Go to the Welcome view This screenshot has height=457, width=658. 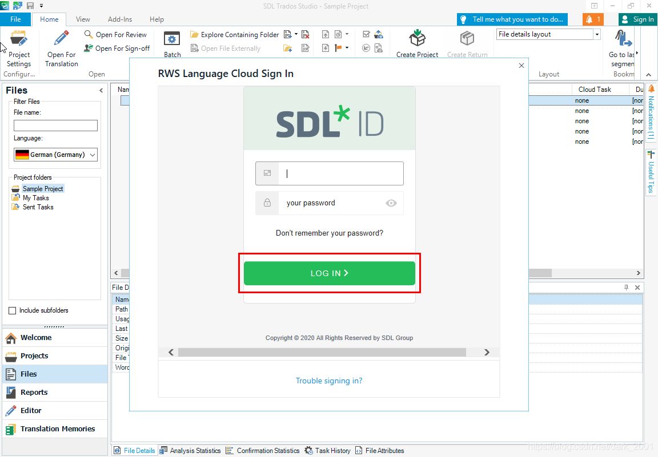click(55, 338)
